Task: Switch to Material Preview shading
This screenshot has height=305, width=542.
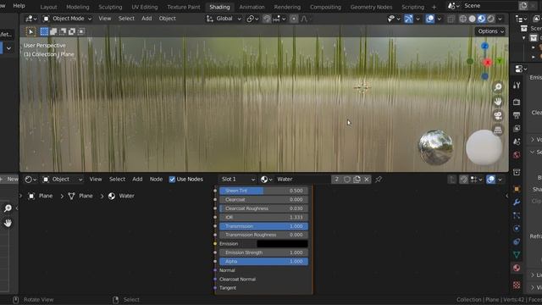Action: coord(482,19)
